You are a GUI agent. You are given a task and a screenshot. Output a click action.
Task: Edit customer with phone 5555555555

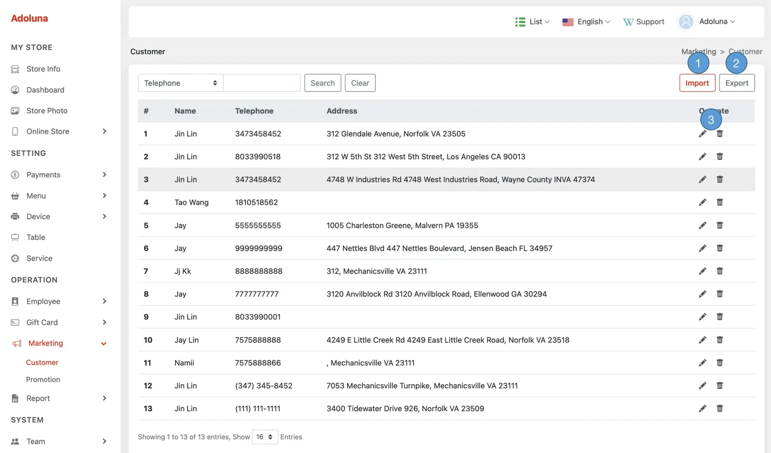[x=703, y=225]
